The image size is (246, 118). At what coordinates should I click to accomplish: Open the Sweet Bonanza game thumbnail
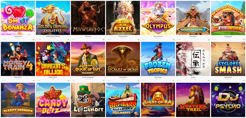pos(18,18)
